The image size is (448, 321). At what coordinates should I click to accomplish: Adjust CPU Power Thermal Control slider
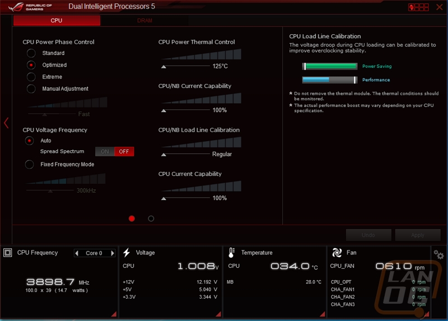point(164,67)
